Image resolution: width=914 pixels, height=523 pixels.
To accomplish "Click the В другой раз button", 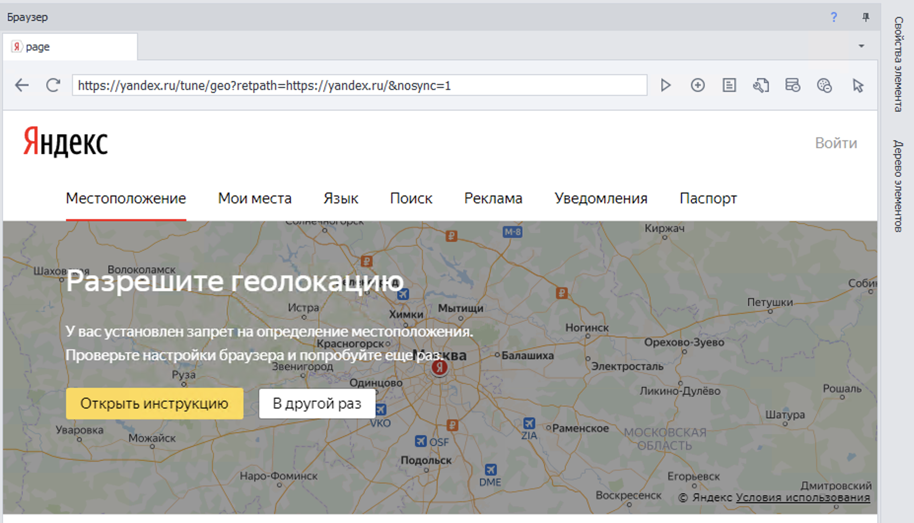I will [317, 404].
